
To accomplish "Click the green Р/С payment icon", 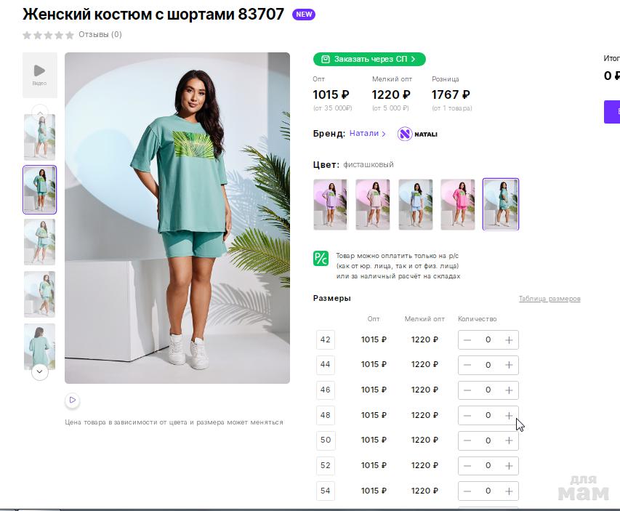I will click(x=321, y=258).
